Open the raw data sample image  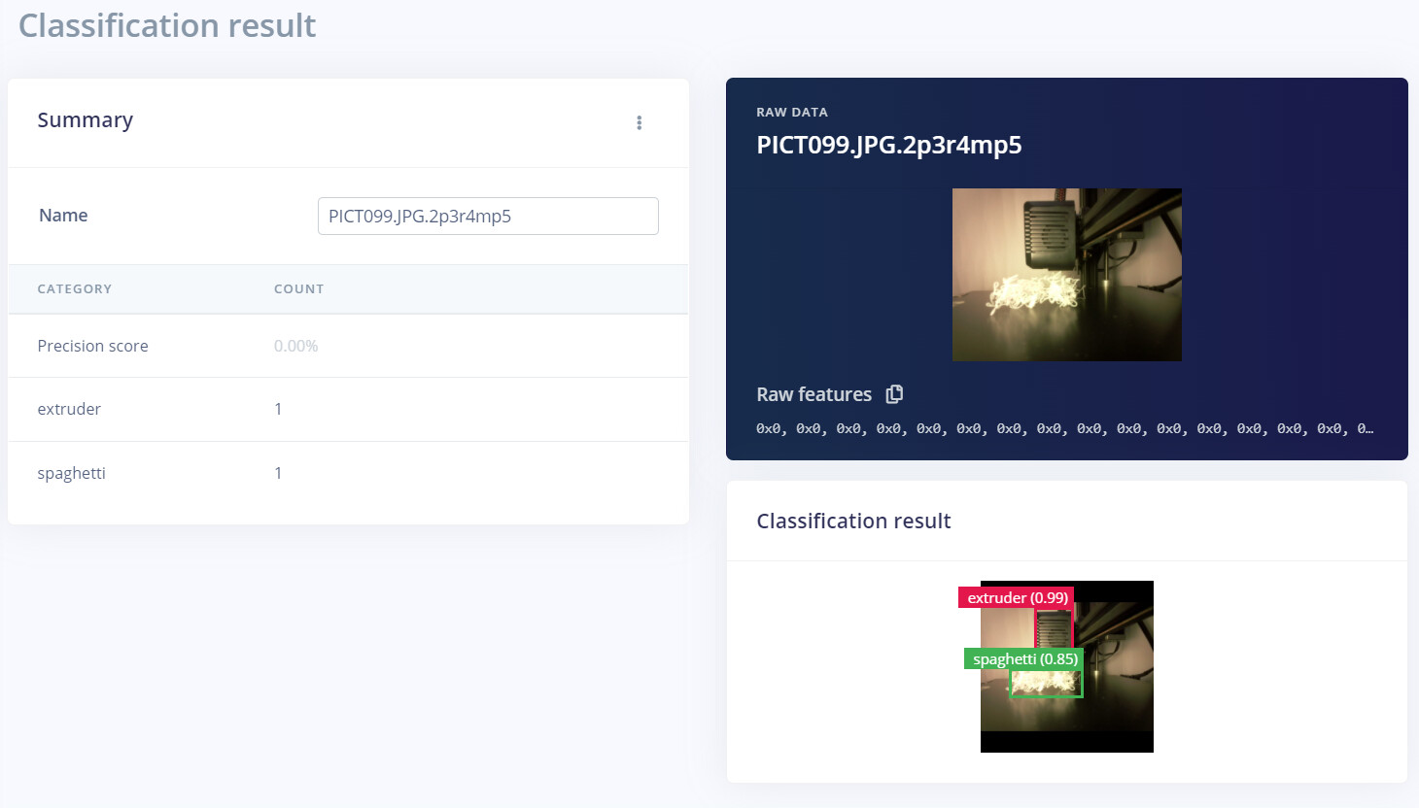click(x=1067, y=275)
